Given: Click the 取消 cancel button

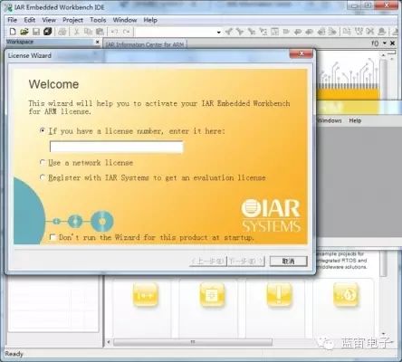Looking at the screenshot, I should coord(288,261).
